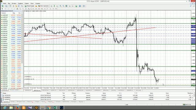Launch MetaEditor from the toolbar
The height and width of the screenshot is (110, 196).
[x=36, y=6]
